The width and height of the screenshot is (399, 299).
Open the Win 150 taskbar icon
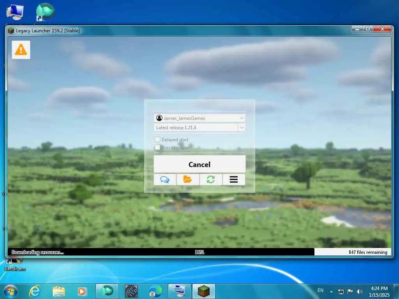(131, 291)
